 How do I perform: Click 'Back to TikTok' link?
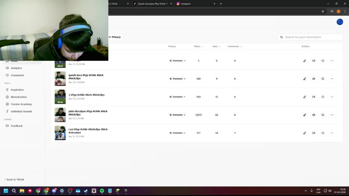14,179
